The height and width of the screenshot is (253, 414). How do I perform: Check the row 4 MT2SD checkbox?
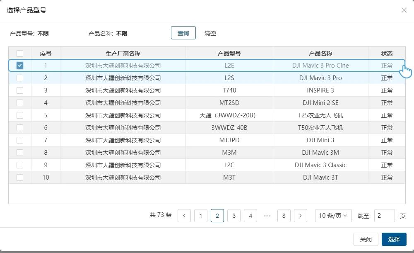click(20, 103)
